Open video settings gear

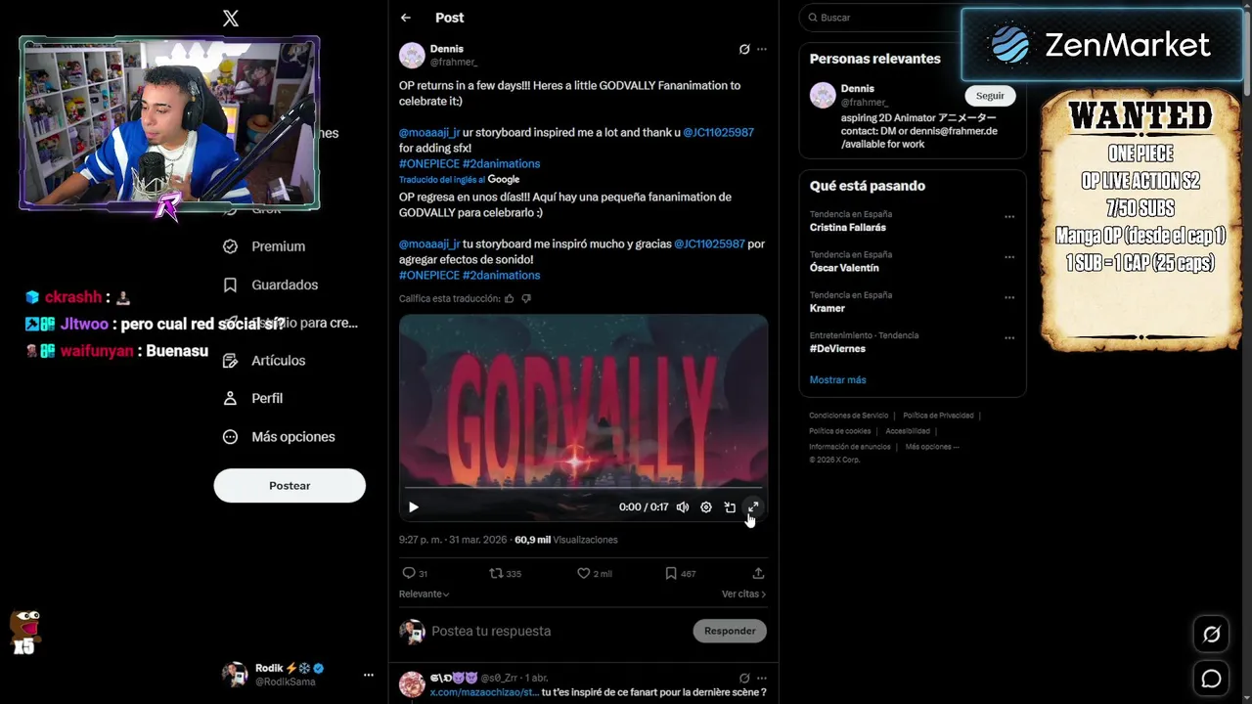tap(706, 507)
